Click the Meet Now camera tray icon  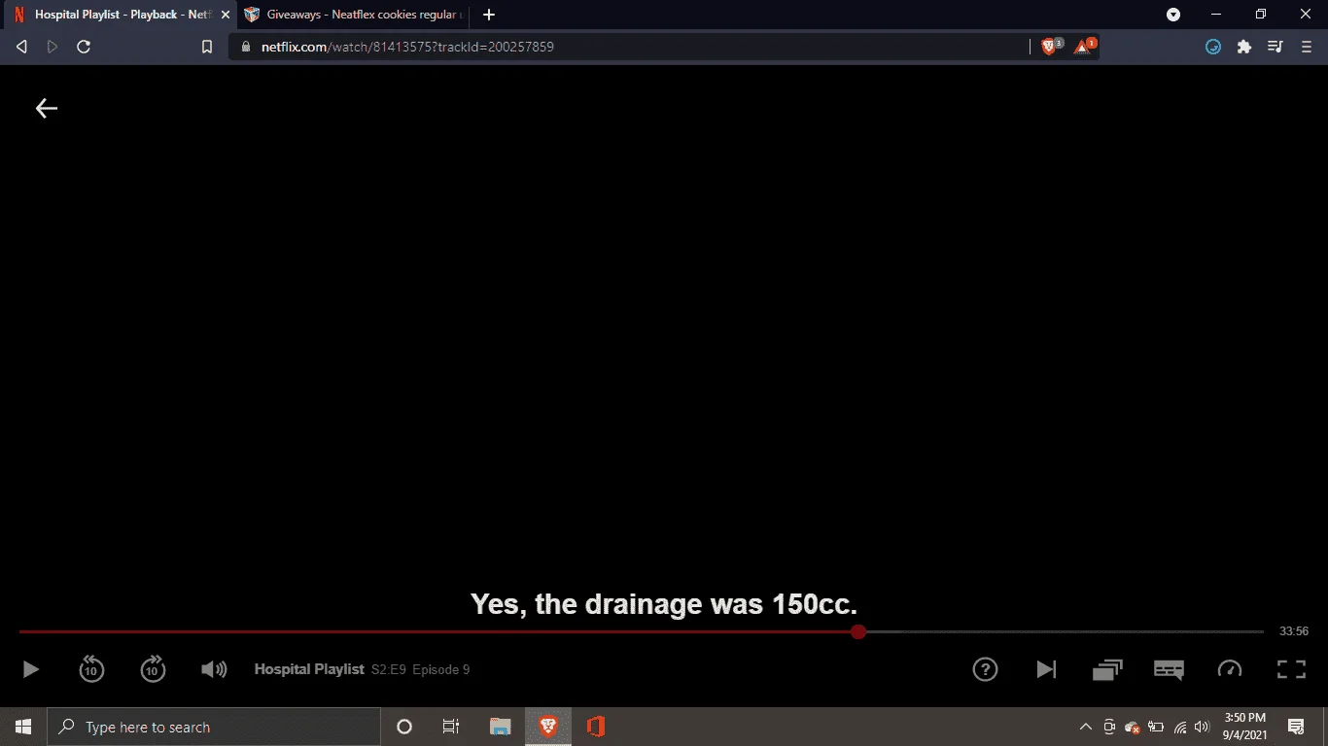pyautogui.click(x=1109, y=727)
